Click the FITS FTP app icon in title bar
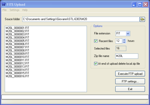This screenshot has width=150, height=105. click(4, 4)
